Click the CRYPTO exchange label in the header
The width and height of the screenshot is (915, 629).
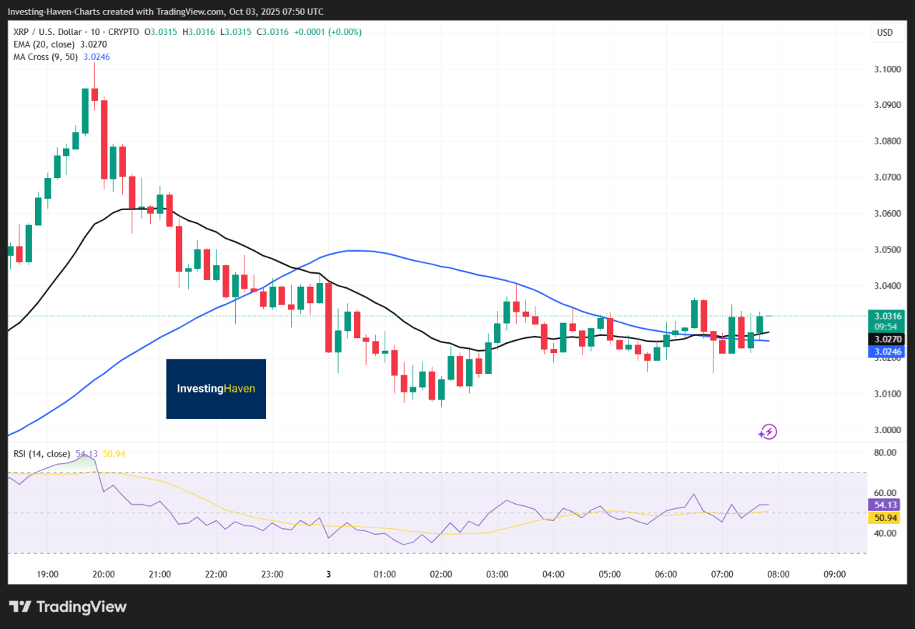[x=126, y=32]
